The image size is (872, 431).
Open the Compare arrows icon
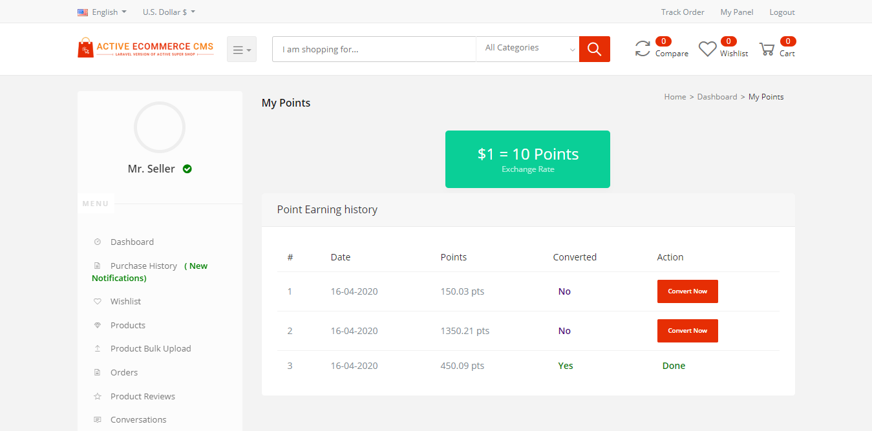coord(643,48)
